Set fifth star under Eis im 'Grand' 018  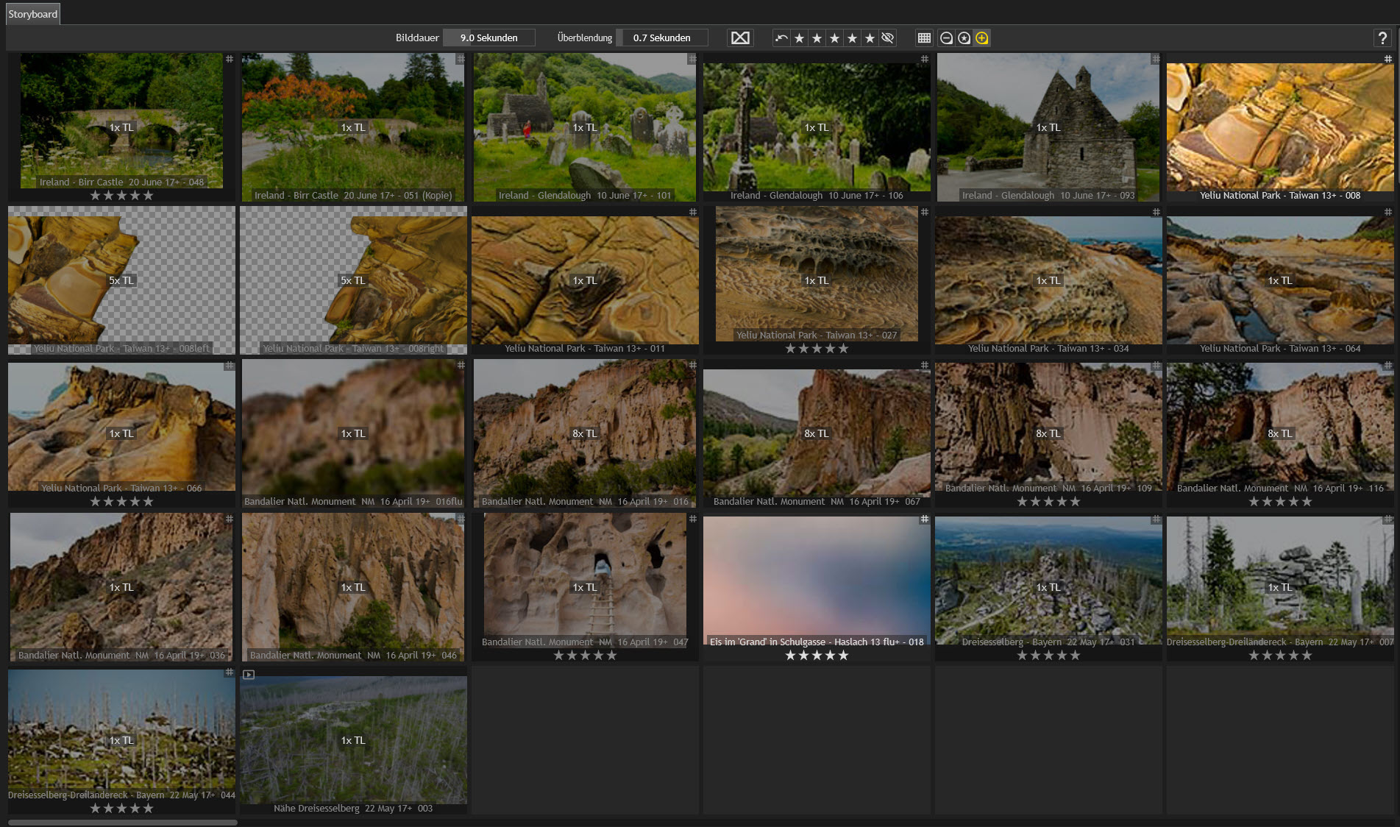click(844, 656)
